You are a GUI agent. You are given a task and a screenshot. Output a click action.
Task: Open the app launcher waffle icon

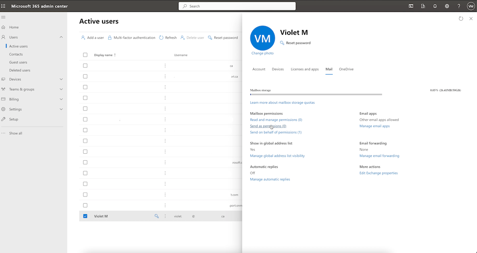(4, 6)
